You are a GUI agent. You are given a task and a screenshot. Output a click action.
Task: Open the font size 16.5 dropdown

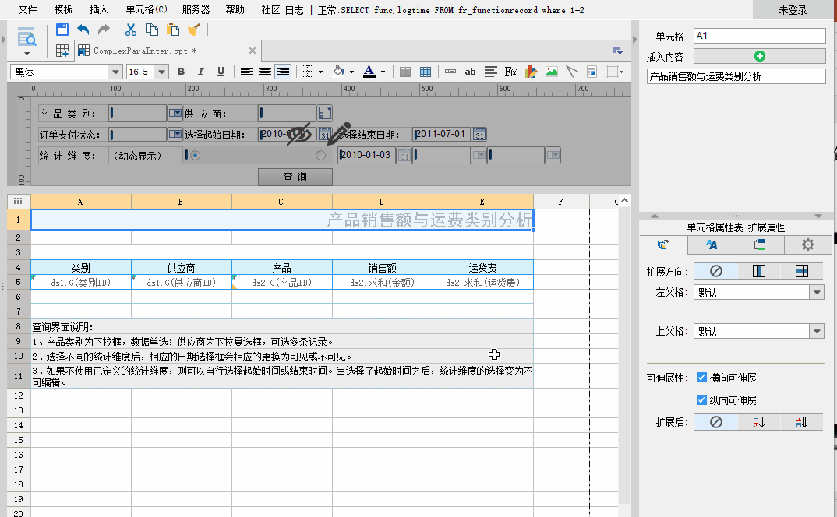click(162, 72)
